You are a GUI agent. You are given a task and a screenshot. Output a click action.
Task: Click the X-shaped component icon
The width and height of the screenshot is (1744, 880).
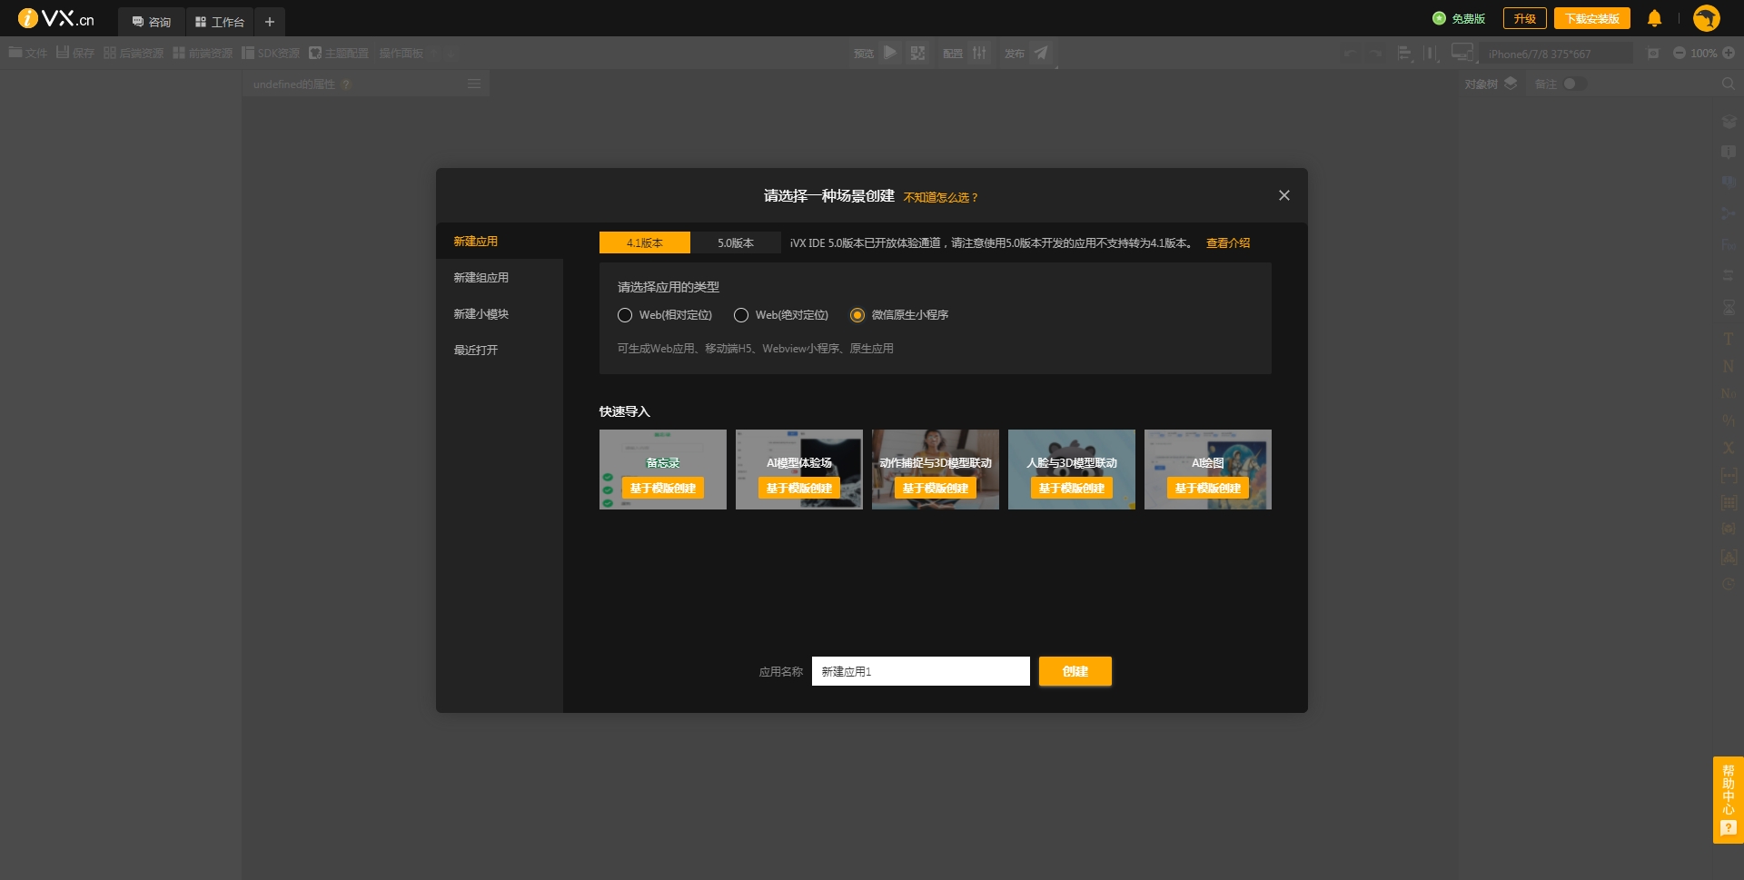coord(1729,448)
